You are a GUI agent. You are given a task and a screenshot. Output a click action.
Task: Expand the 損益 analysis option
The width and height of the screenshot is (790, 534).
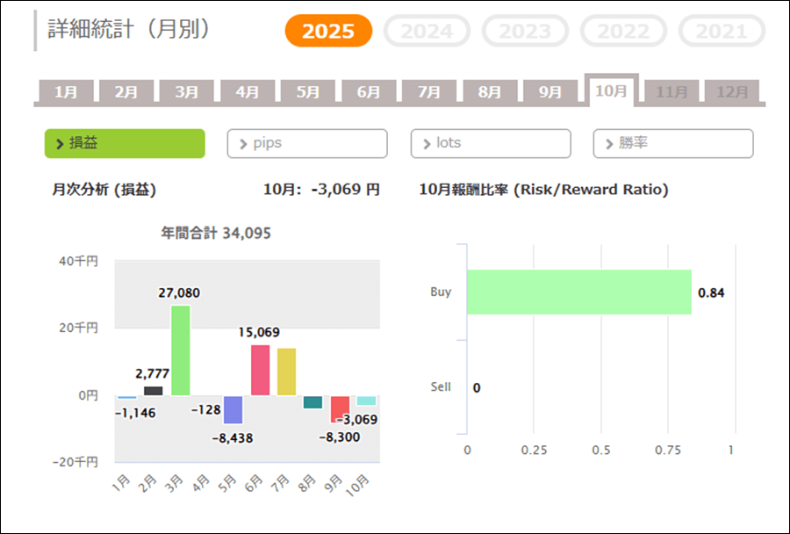[125, 143]
